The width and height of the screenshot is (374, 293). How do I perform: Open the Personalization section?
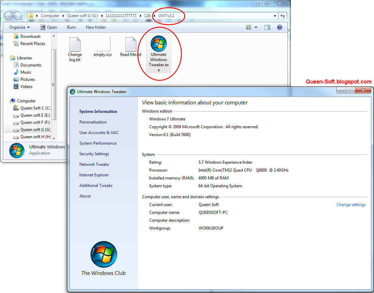tap(93, 122)
